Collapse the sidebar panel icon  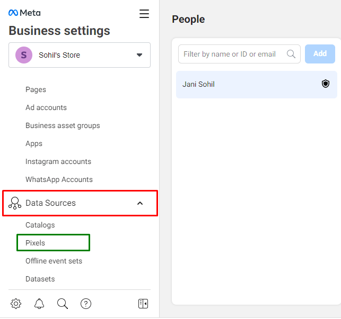pyautogui.click(x=143, y=304)
